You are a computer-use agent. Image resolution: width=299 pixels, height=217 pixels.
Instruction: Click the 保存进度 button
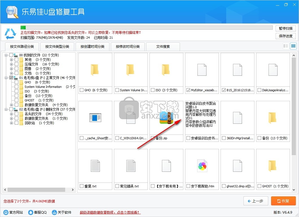pos(286,36)
